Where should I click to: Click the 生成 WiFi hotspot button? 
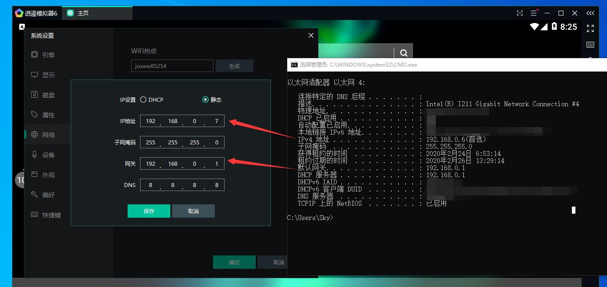(x=234, y=66)
